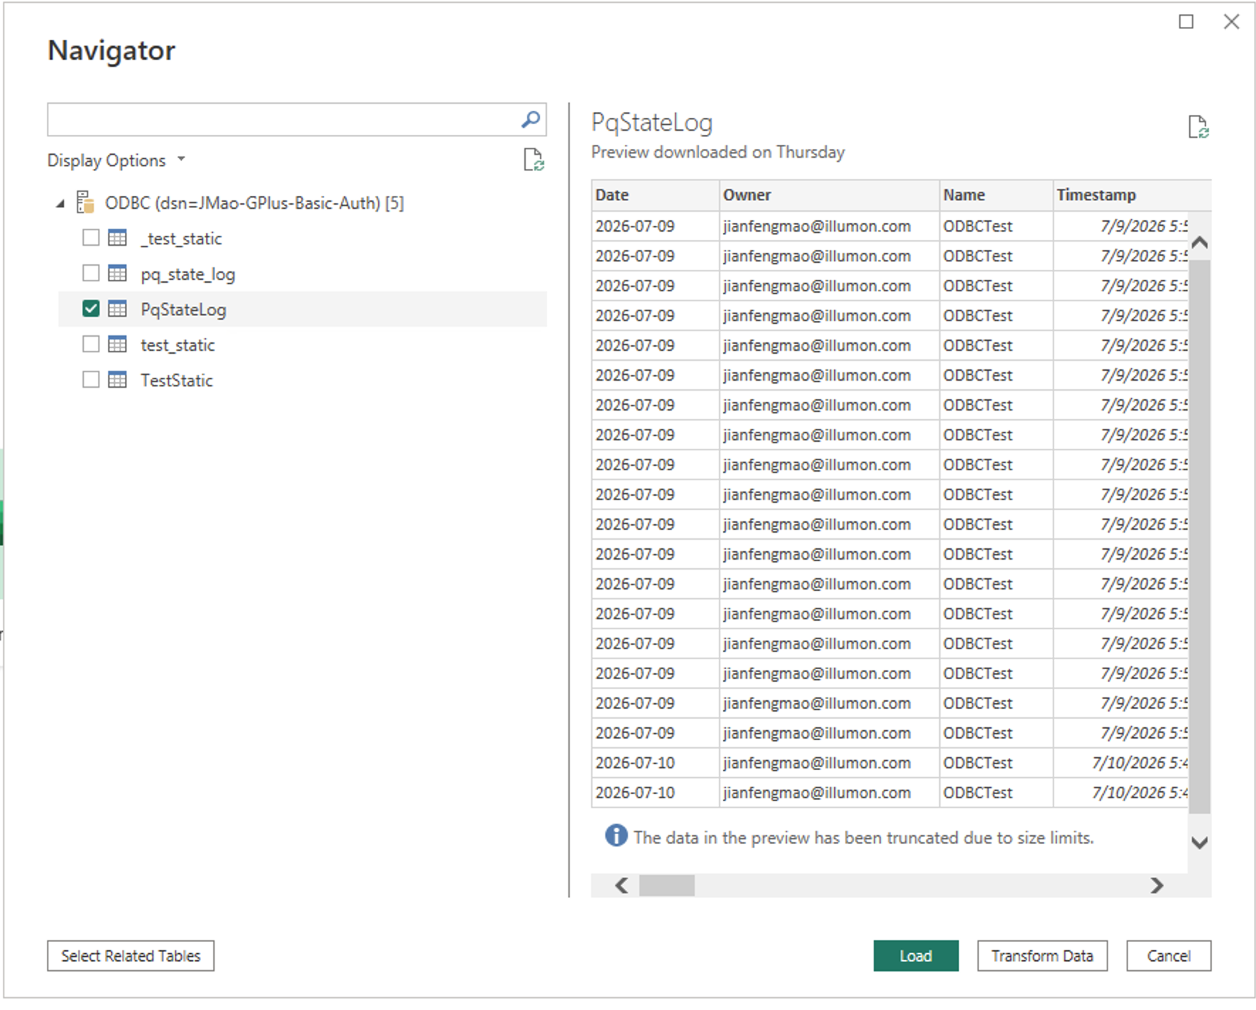Click the horizontal scrollbar thumb
The image size is (1256, 1010).
coord(666,885)
